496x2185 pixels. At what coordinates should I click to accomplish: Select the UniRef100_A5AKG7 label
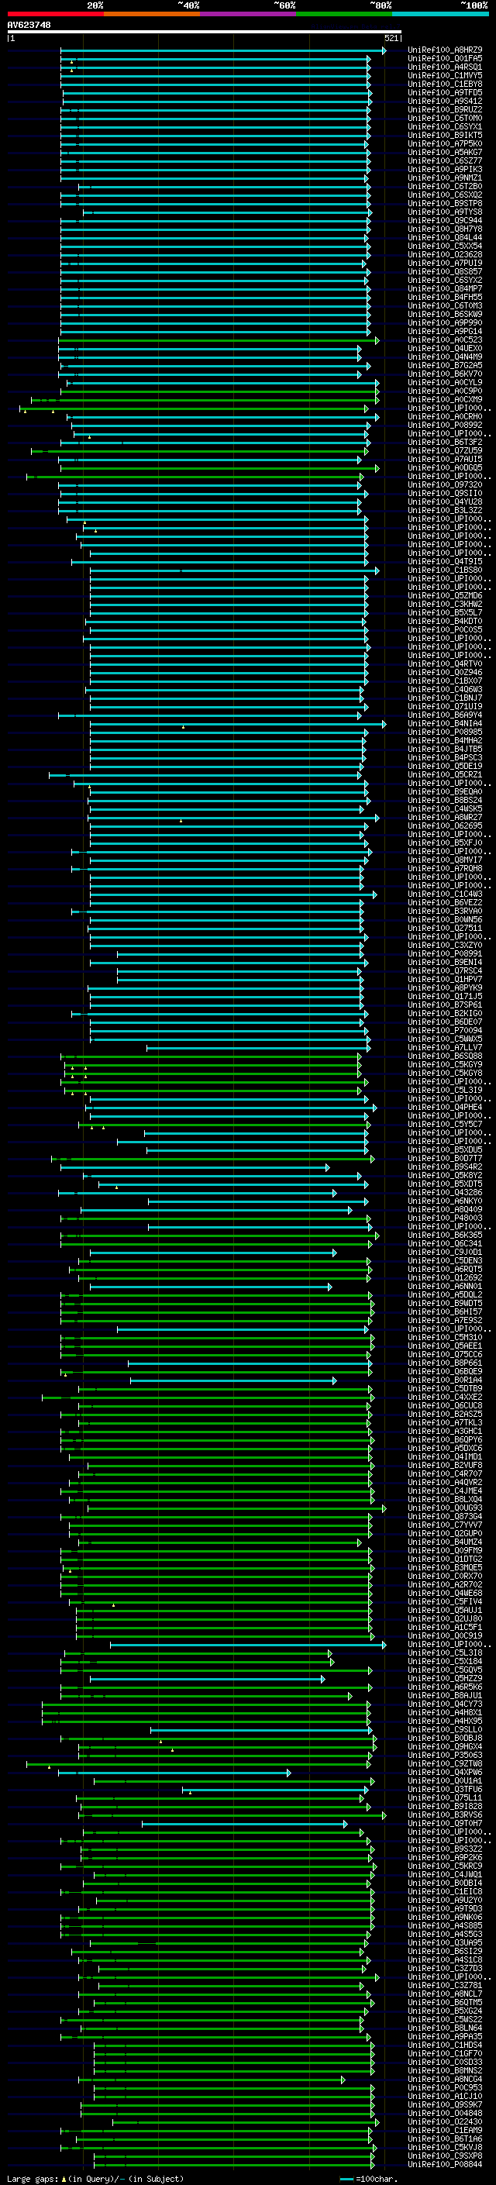(445, 153)
